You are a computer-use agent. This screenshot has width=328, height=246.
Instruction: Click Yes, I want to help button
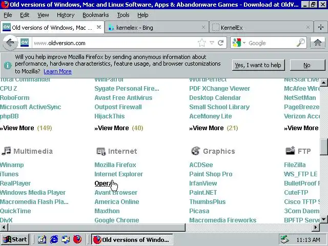click(258, 65)
